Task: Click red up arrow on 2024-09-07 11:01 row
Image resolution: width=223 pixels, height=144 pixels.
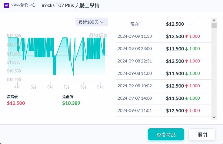Action: (x=187, y=110)
